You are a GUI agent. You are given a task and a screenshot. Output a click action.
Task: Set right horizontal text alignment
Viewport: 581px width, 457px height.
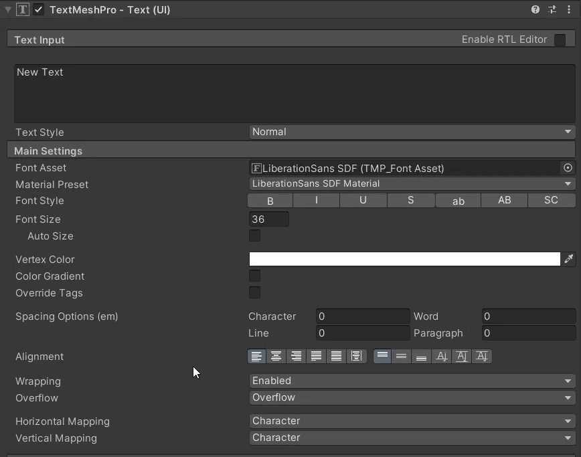point(296,356)
